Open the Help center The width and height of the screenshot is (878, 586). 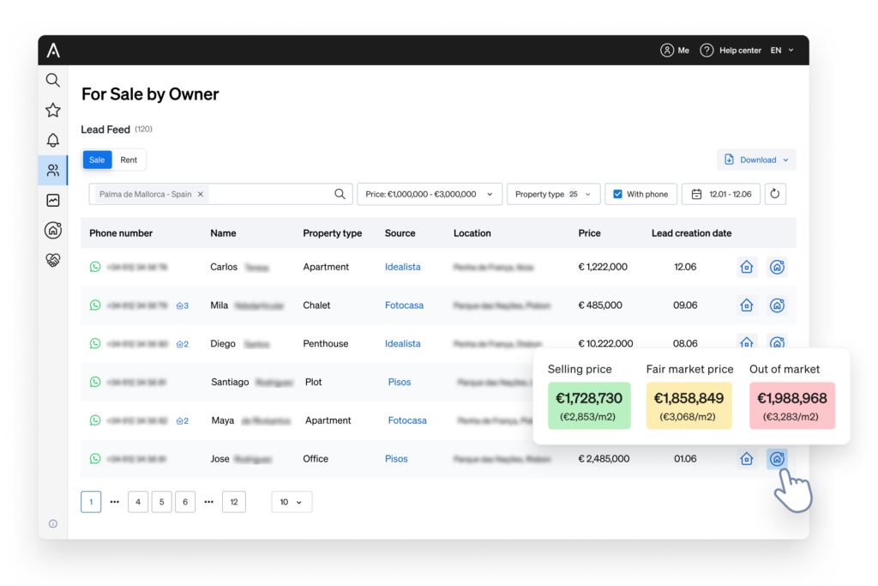731,51
